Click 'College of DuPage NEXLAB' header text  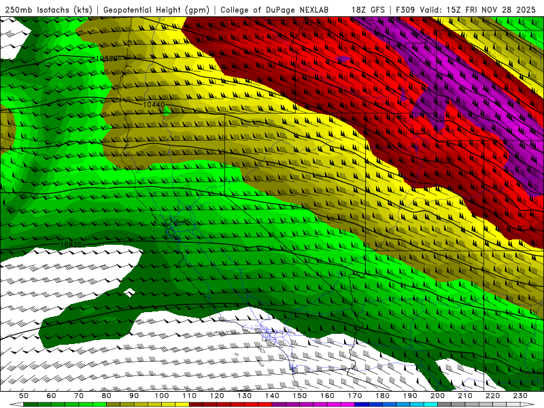pyautogui.click(x=274, y=10)
